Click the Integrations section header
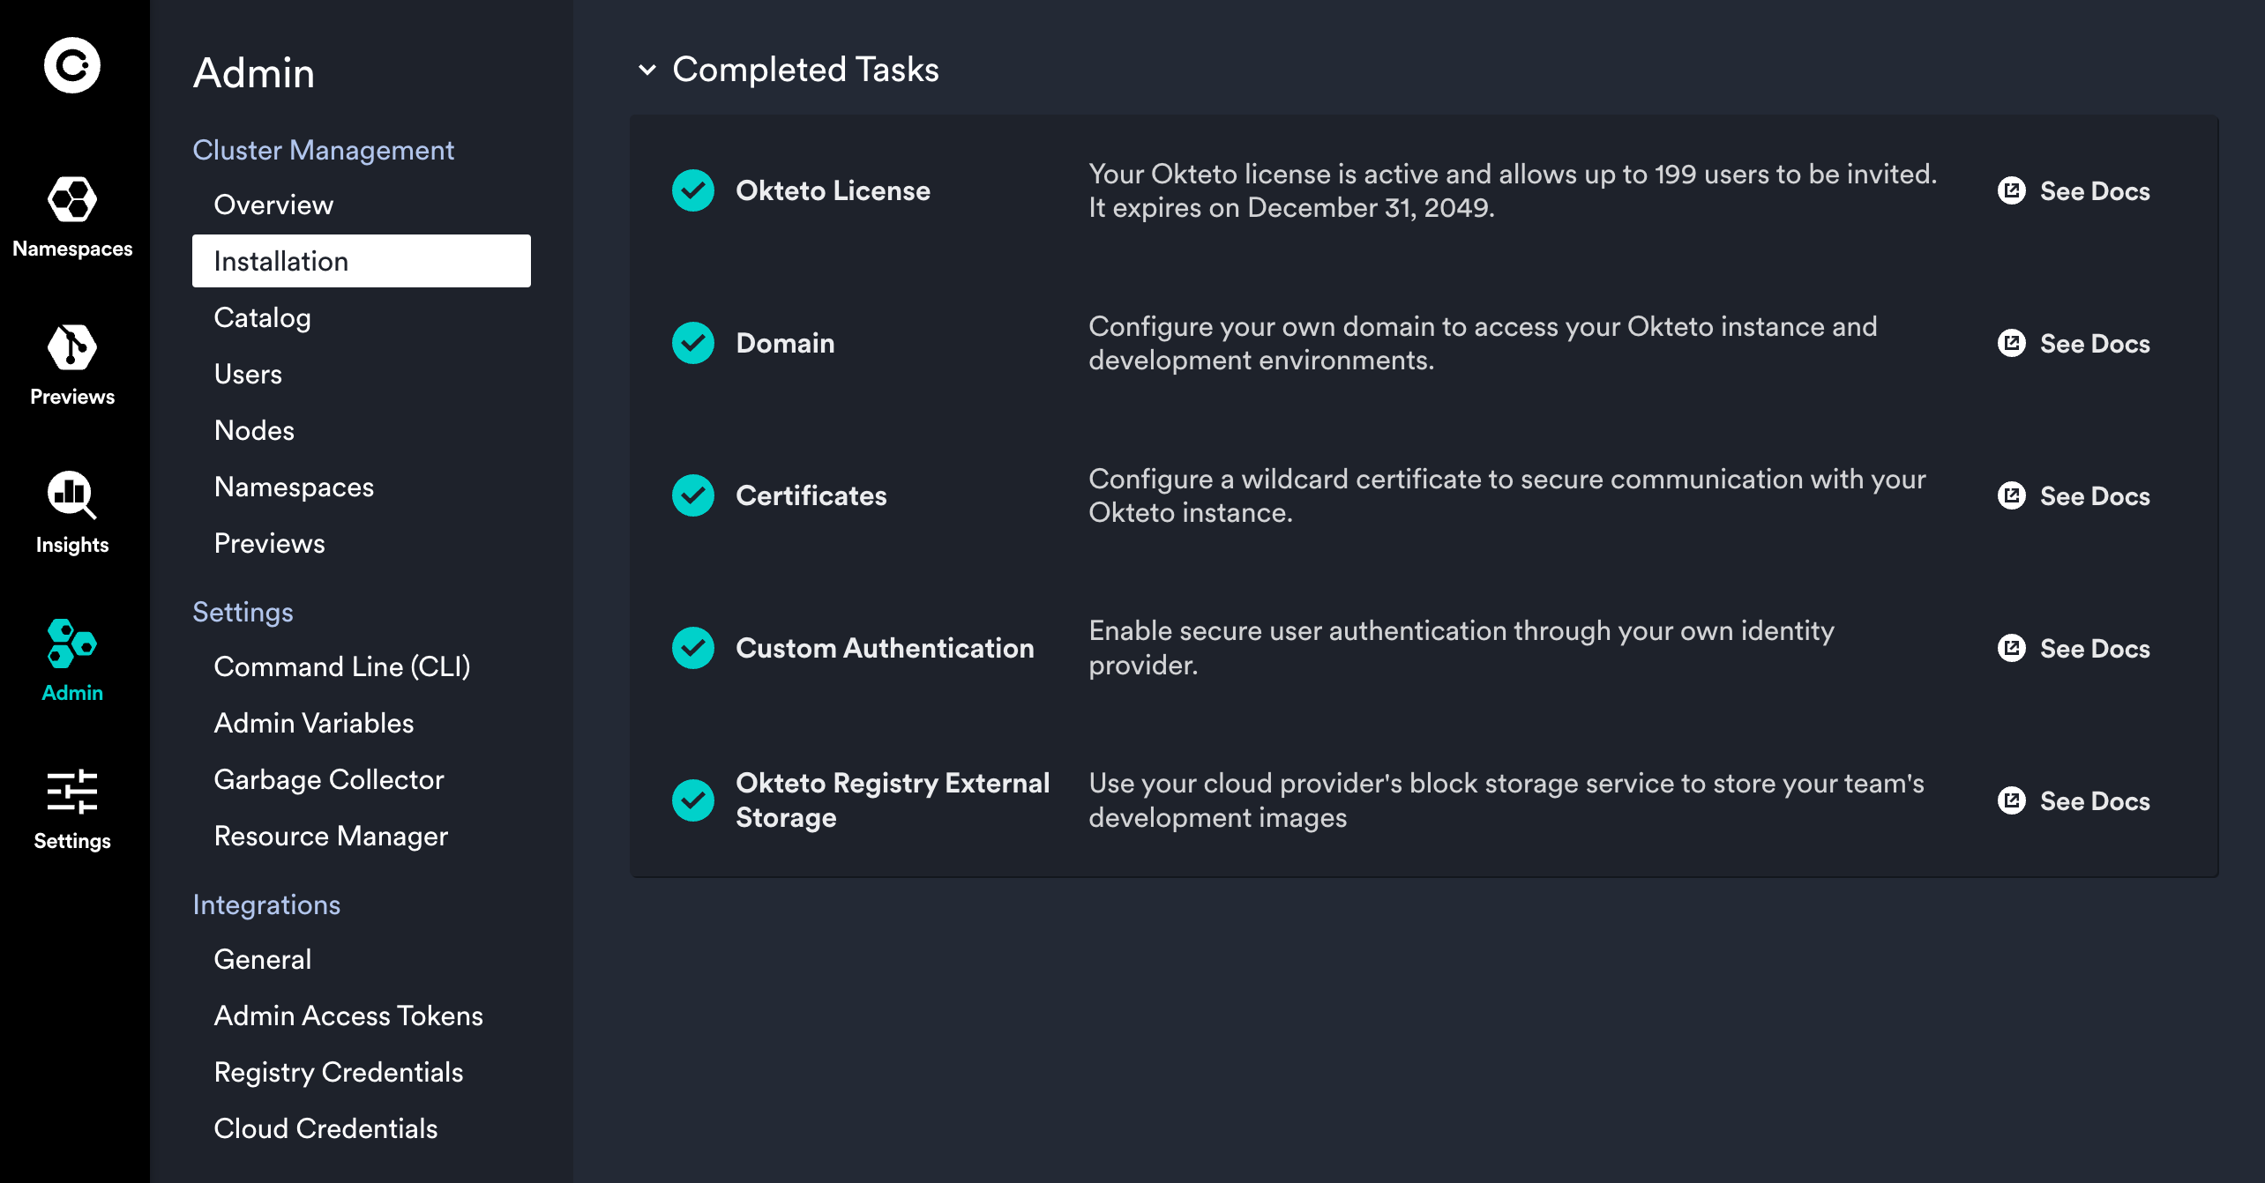The height and width of the screenshot is (1183, 2265). tap(266, 904)
